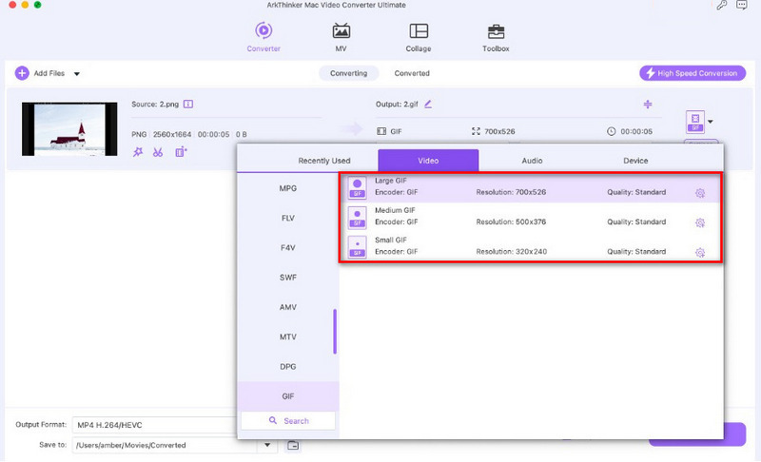Switch to the Device format tab
The width and height of the screenshot is (761, 462).
(x=635, y=161)
